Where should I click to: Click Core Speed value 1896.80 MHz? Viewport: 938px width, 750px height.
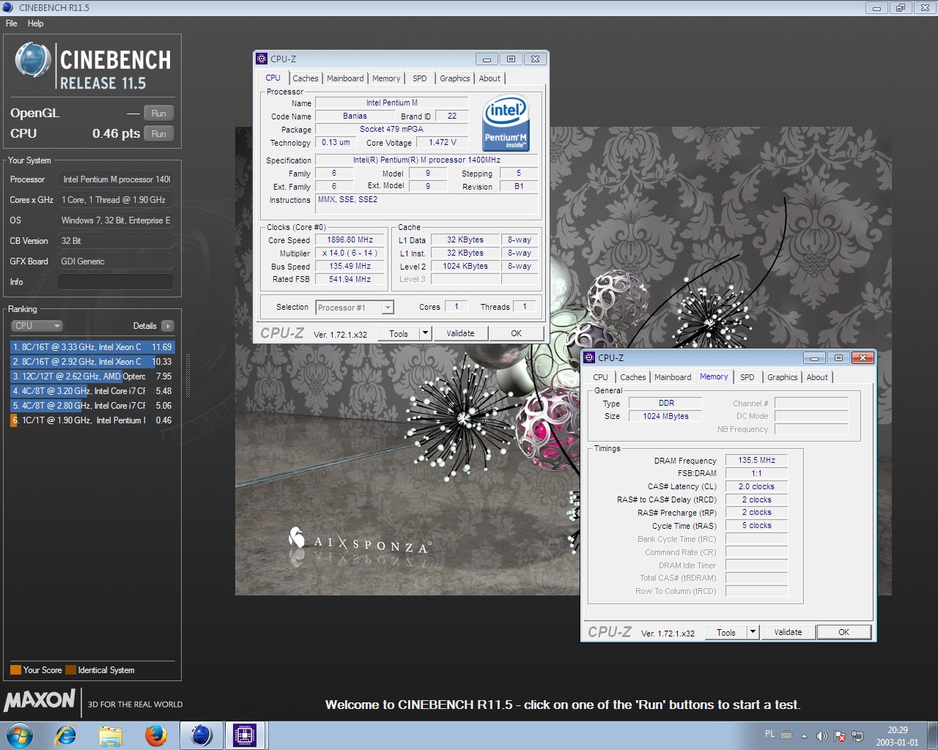350,240
